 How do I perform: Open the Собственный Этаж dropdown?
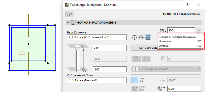point(97,80)
